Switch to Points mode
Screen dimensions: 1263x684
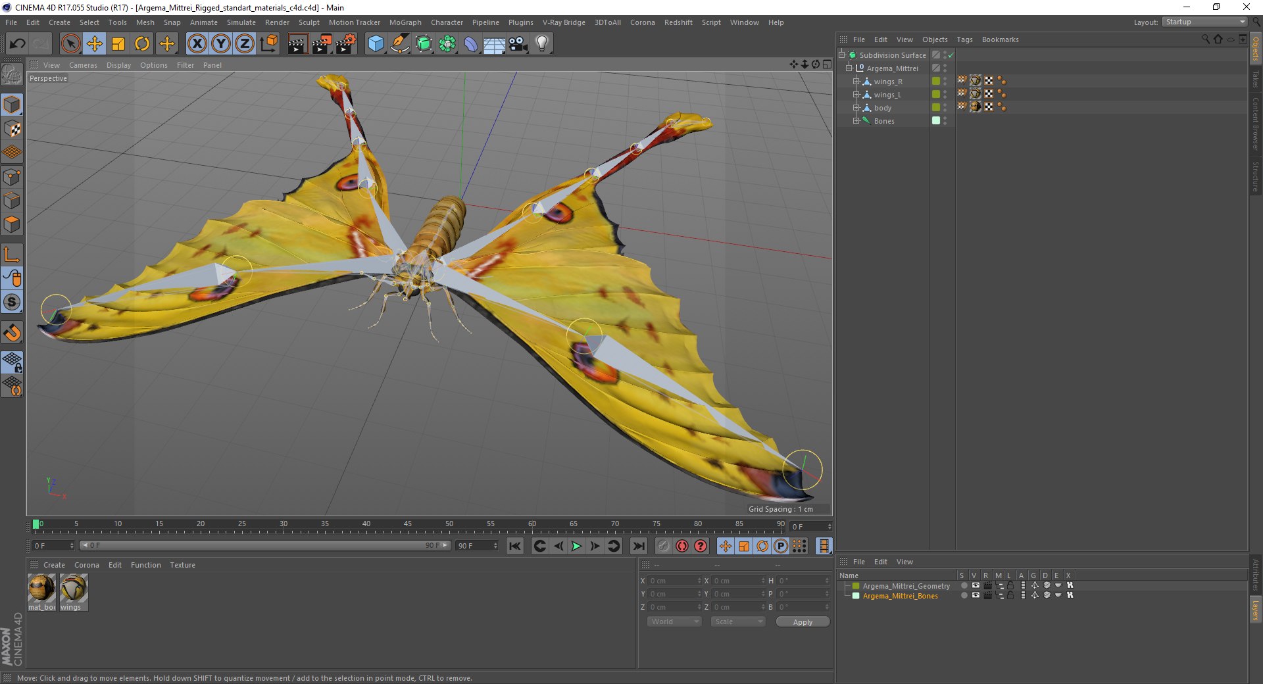(12, 177)
